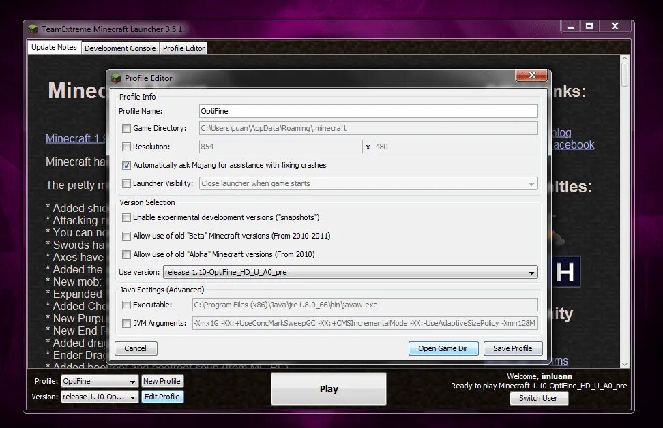Click the resolution height field 480
The image size is (663, 428).
(x=456, y=147)
